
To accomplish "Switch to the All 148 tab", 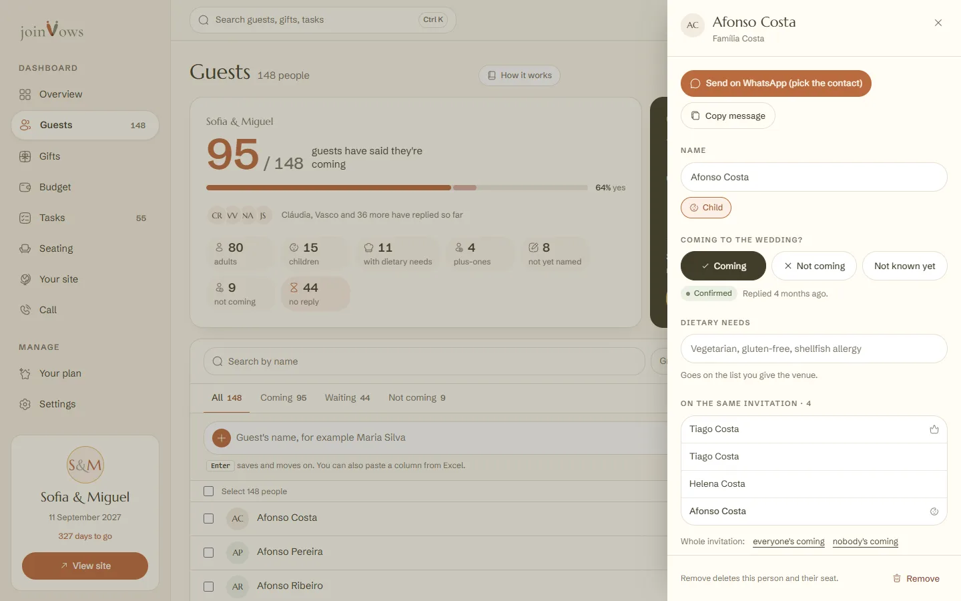I will point(226,398).
